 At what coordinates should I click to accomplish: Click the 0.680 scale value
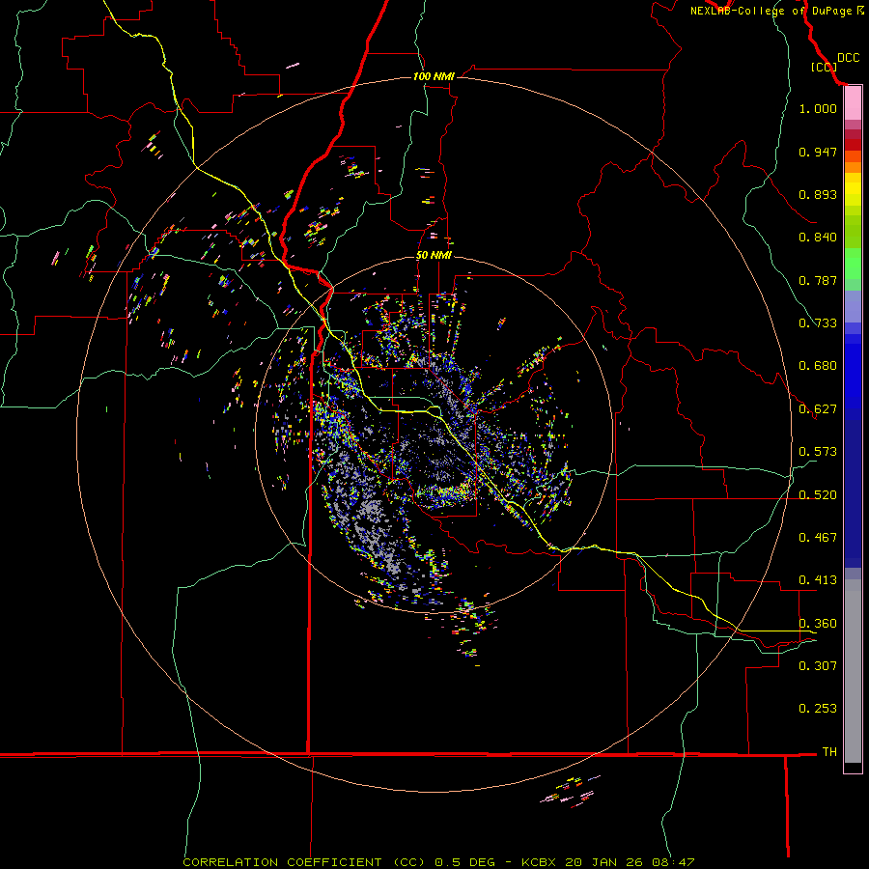pos(818,366)
